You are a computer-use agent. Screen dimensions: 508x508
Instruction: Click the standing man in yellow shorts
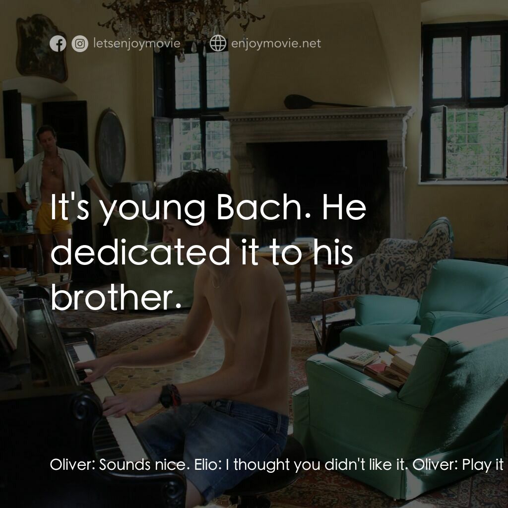(x=54, y=194)
